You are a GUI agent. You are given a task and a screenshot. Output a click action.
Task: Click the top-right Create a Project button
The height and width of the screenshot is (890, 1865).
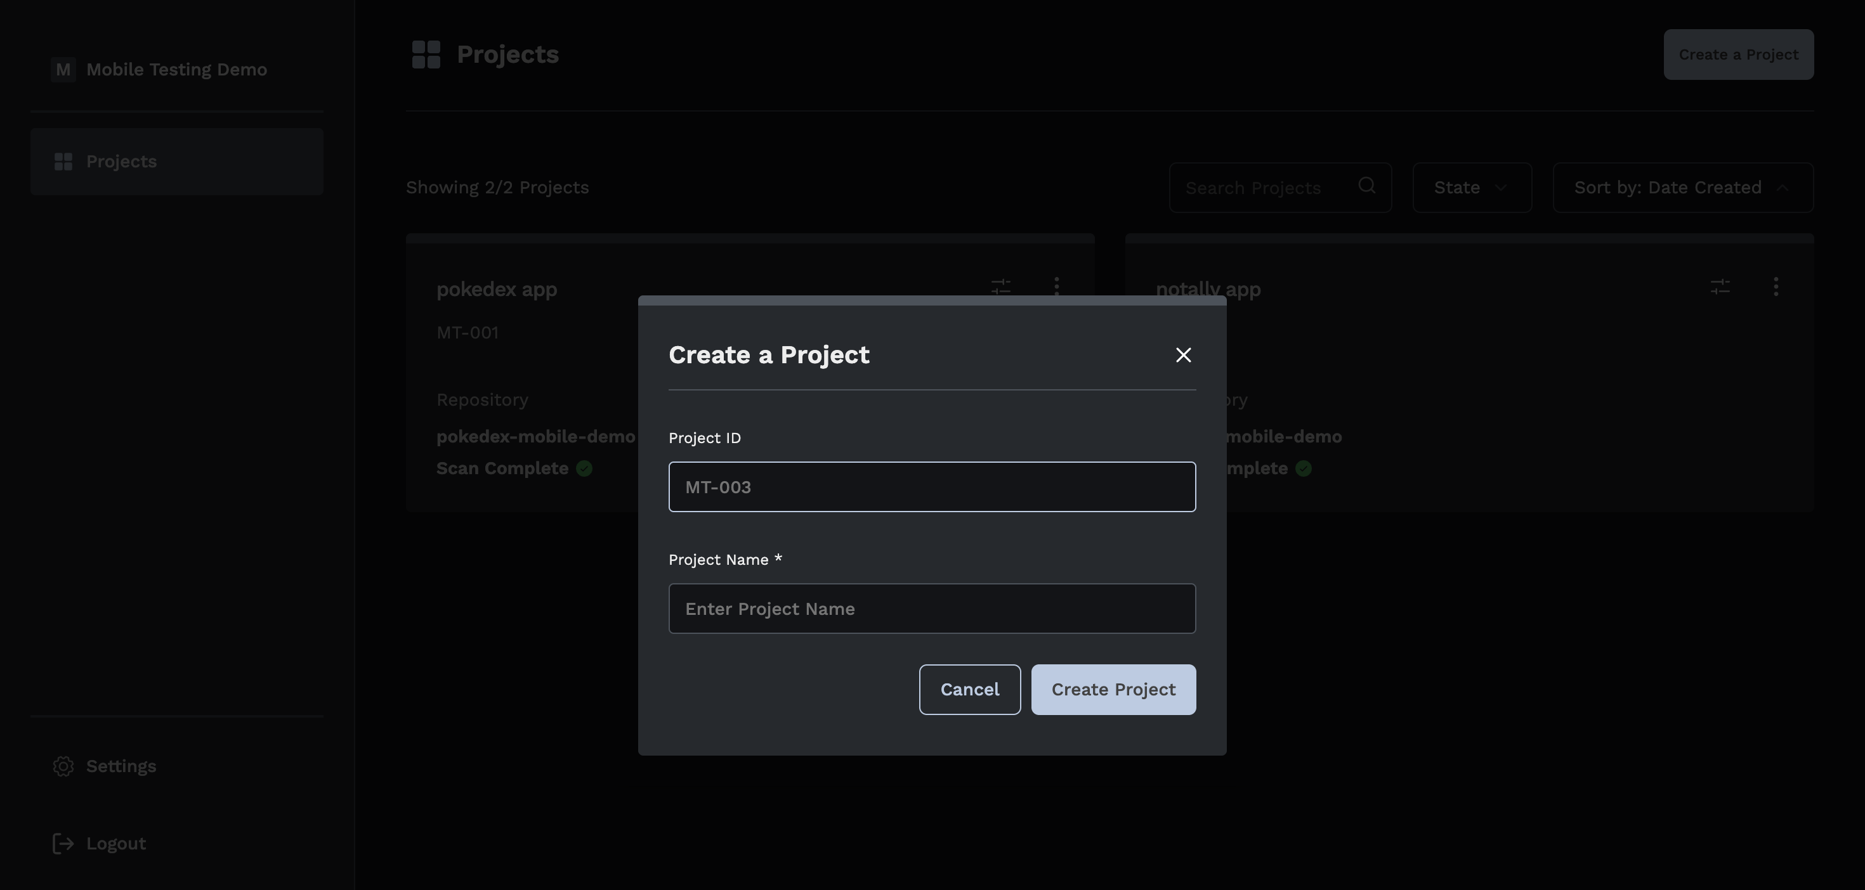1737,55
